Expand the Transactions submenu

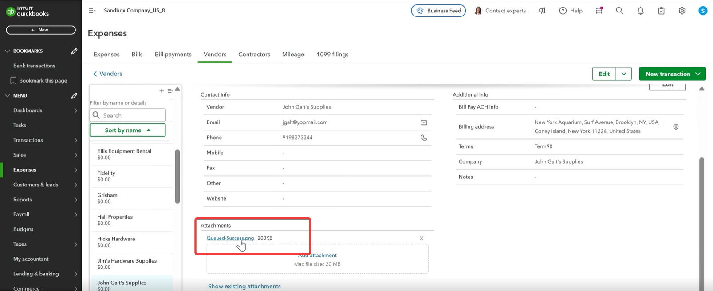[75, 140]
